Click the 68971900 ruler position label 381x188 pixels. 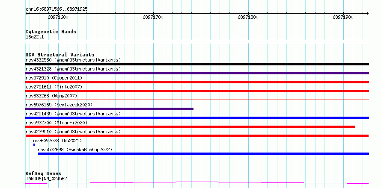click(x=343, y=17)
